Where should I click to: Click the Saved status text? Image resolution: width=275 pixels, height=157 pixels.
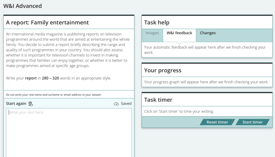point(126,104)
